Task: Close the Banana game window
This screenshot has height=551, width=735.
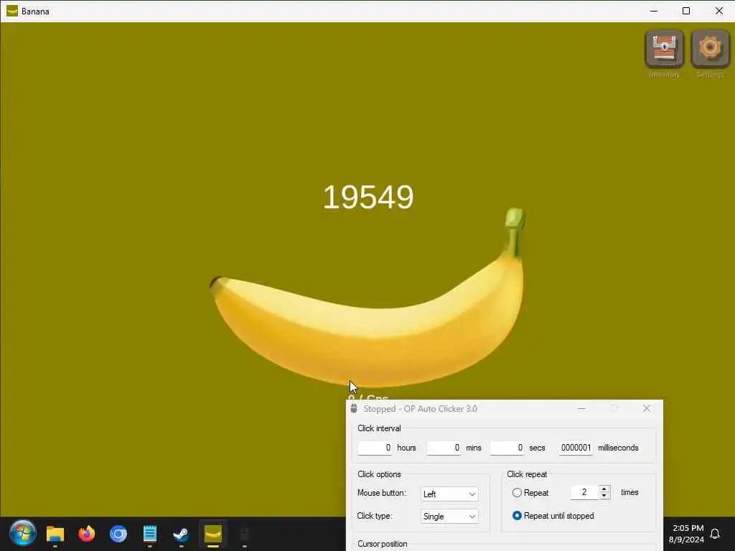Action: pos(718,11)
